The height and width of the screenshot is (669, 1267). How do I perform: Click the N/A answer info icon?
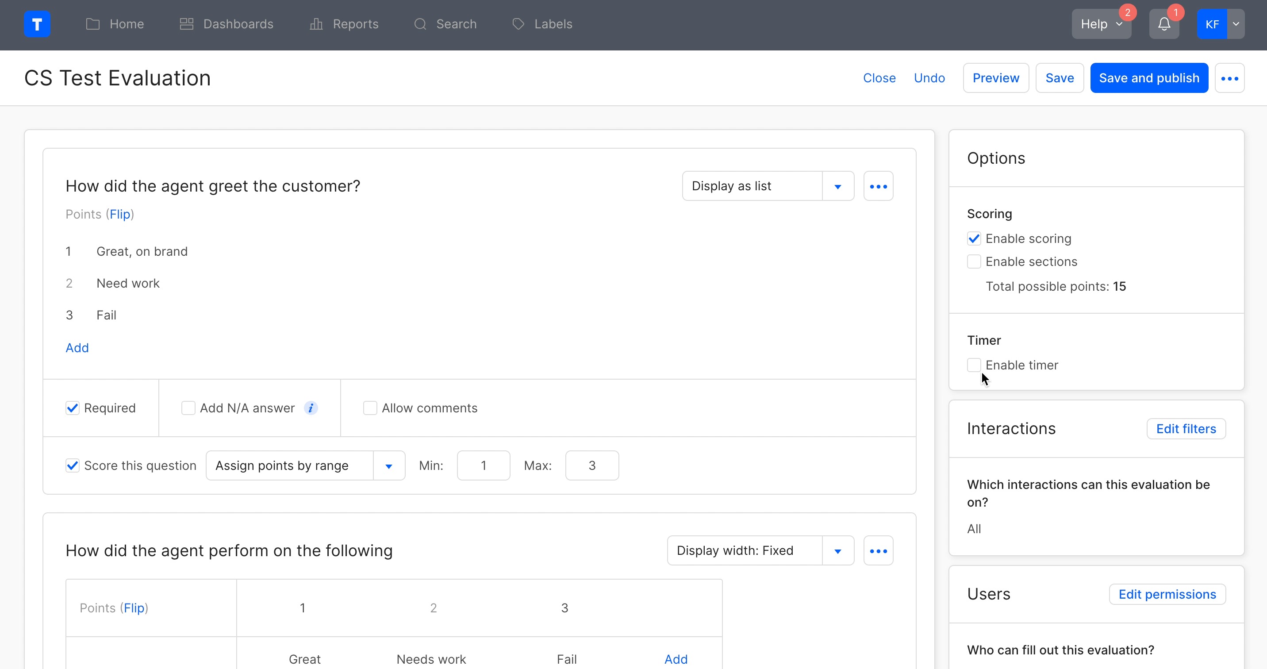click(311, 408)
